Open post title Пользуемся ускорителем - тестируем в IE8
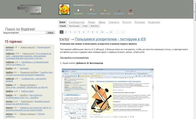196x119 pixels. click(110, 39)
